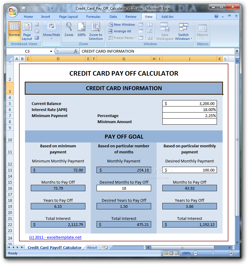Image resolution: width=248 pixels, height=265 pixels.
Task: Click Arrange All windows
Action: (x=119, y=31)
